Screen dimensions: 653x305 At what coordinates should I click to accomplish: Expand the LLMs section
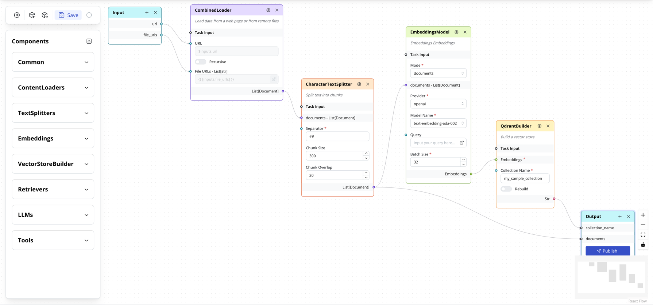(x=53, y=215)
